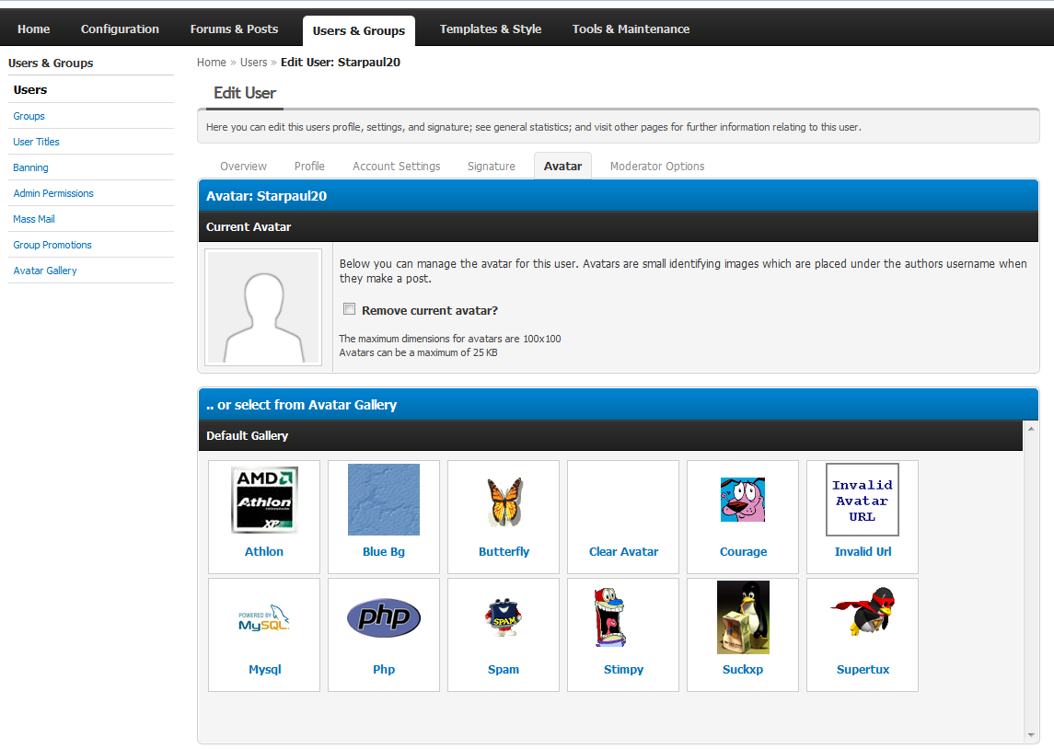Viewport: 1054px width, 749px height.
Task: Open Avatar Gallery sidebar link
Action: (45, 270)
